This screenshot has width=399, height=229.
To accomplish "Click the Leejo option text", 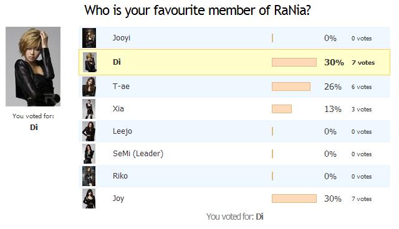I will pyautogui.click(x=122, y=131).
